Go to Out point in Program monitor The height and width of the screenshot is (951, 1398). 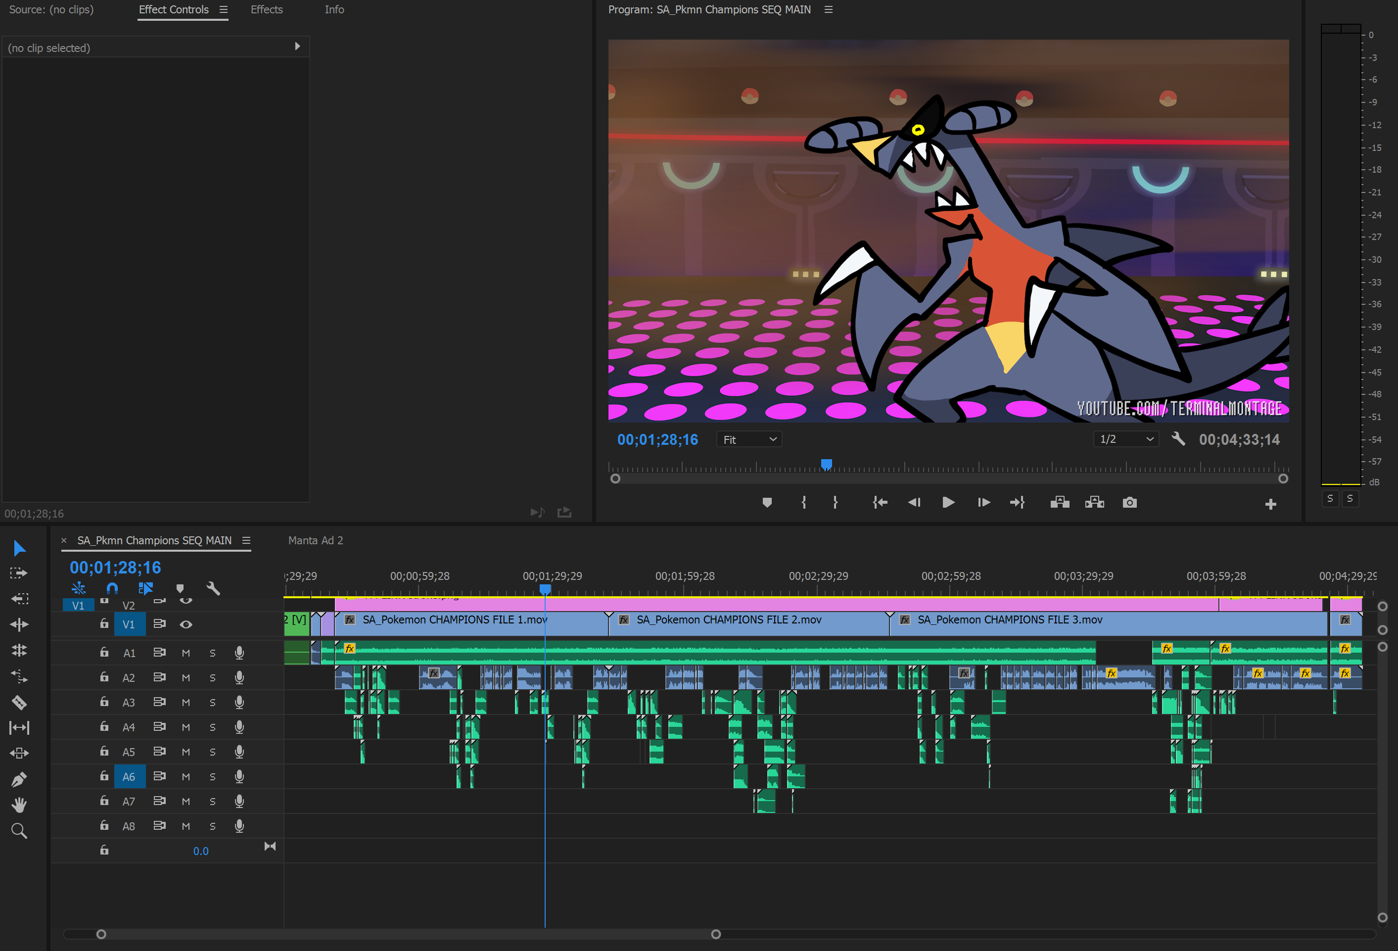point(1017,503)
